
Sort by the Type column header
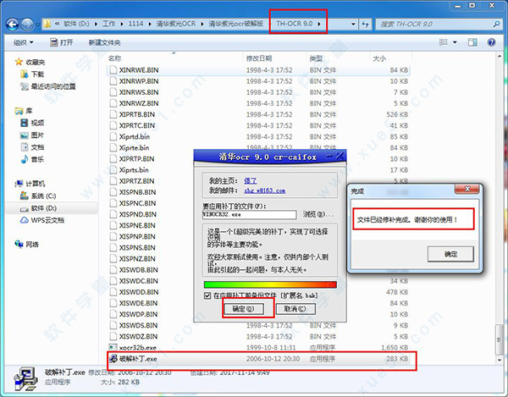click(x=338, y=58)
